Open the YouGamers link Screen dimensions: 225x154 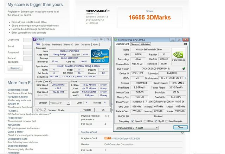(14, 125)
